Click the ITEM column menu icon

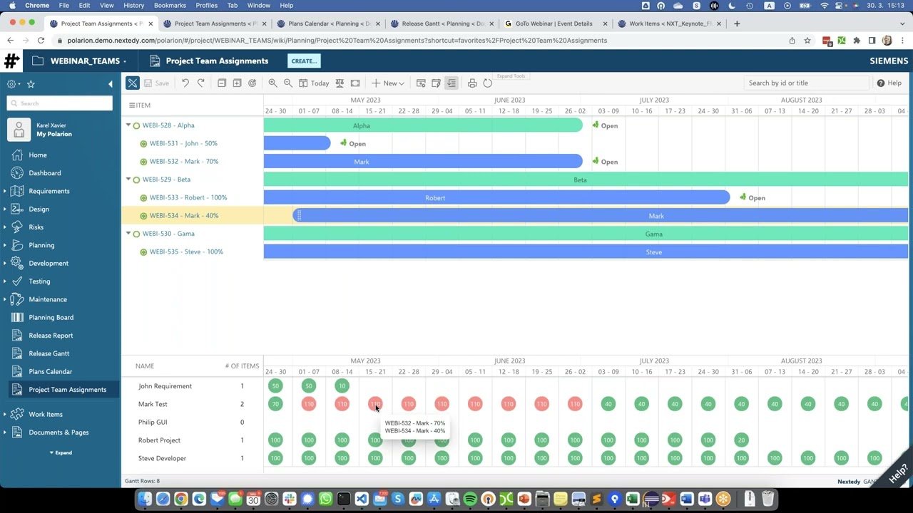(x=132, y=105)
